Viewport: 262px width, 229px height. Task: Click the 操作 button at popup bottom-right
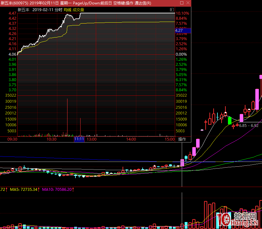pos(182,139)
